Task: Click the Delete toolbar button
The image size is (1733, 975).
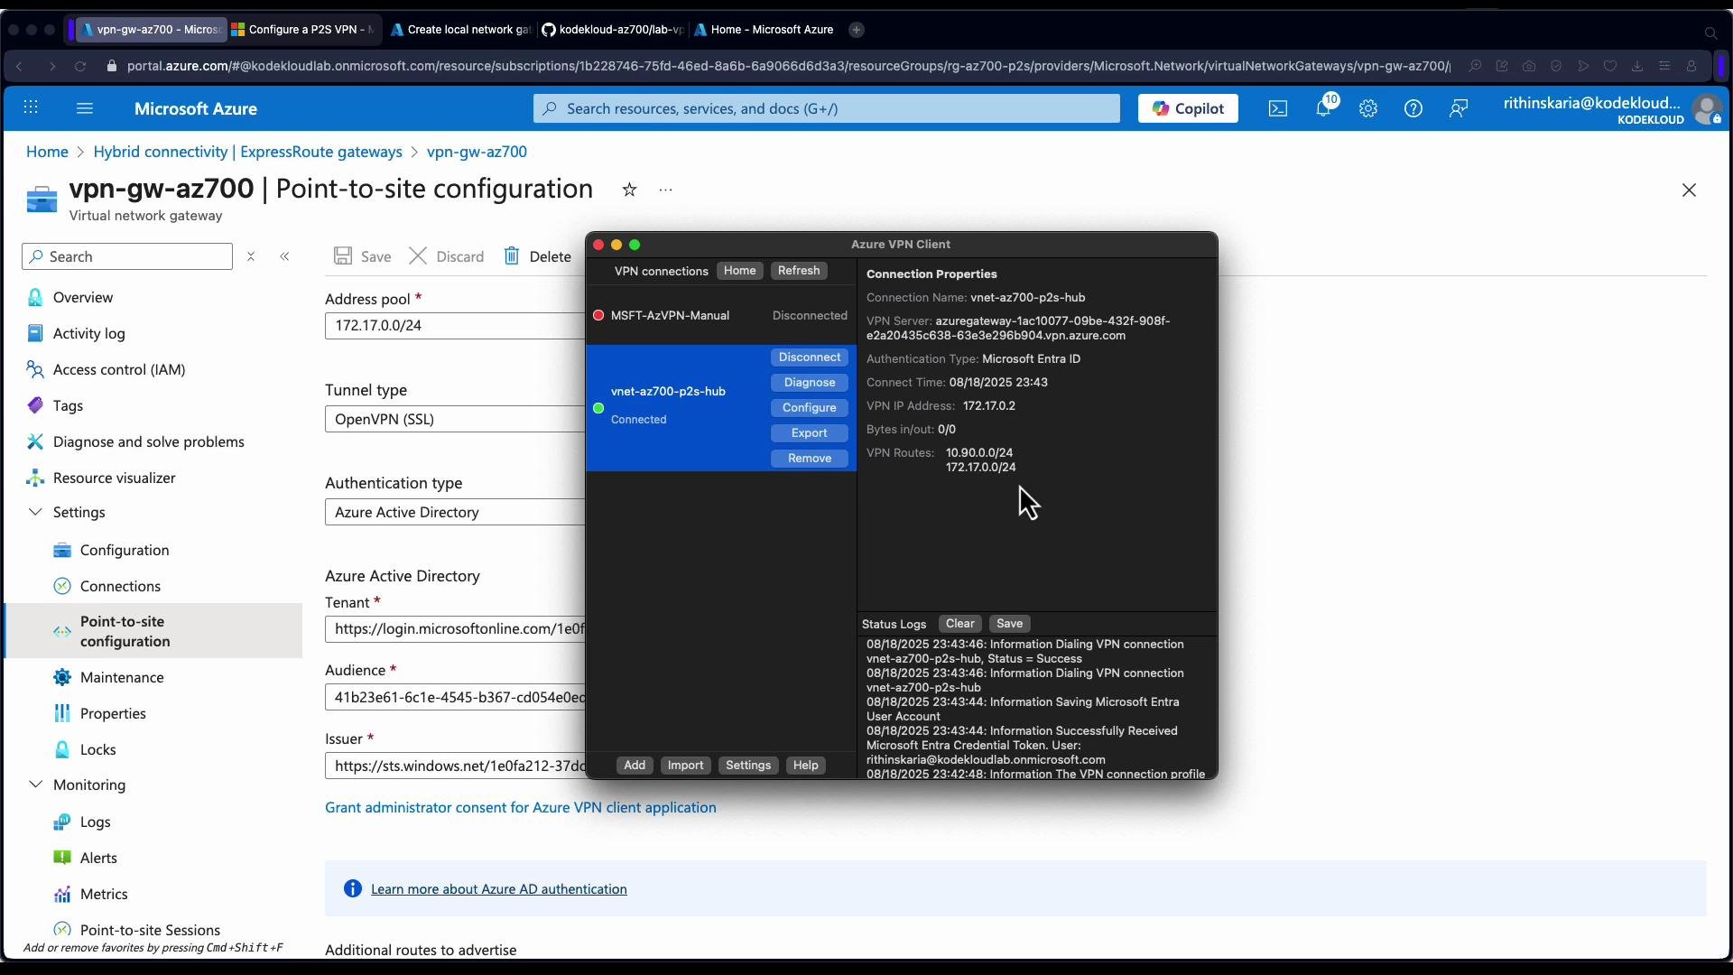Action: 538,256
